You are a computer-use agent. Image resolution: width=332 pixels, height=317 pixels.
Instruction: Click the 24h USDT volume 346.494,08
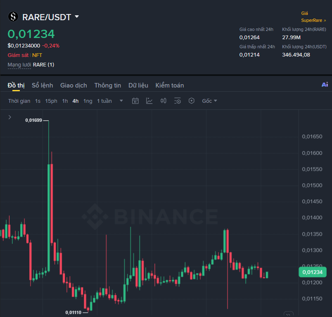[x=296, y=55]
